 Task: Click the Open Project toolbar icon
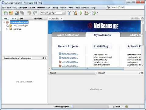[x=17, y=13]
